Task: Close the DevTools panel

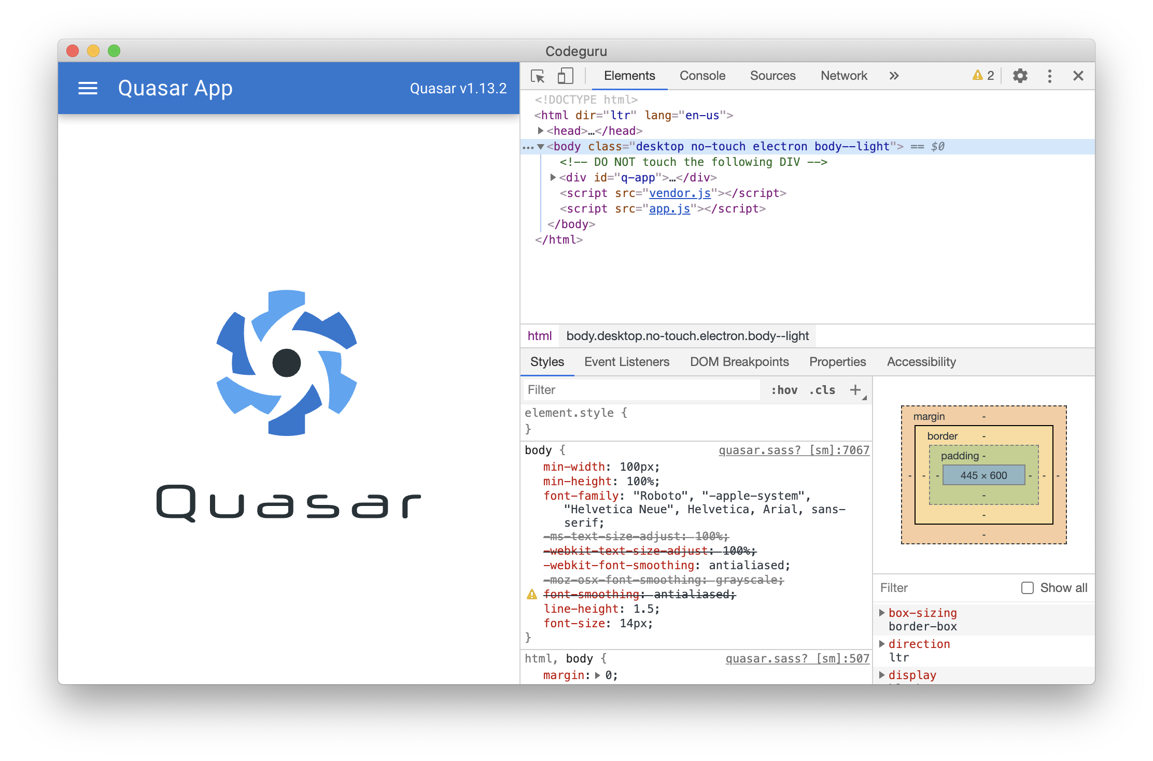Action: (1078, 76)
